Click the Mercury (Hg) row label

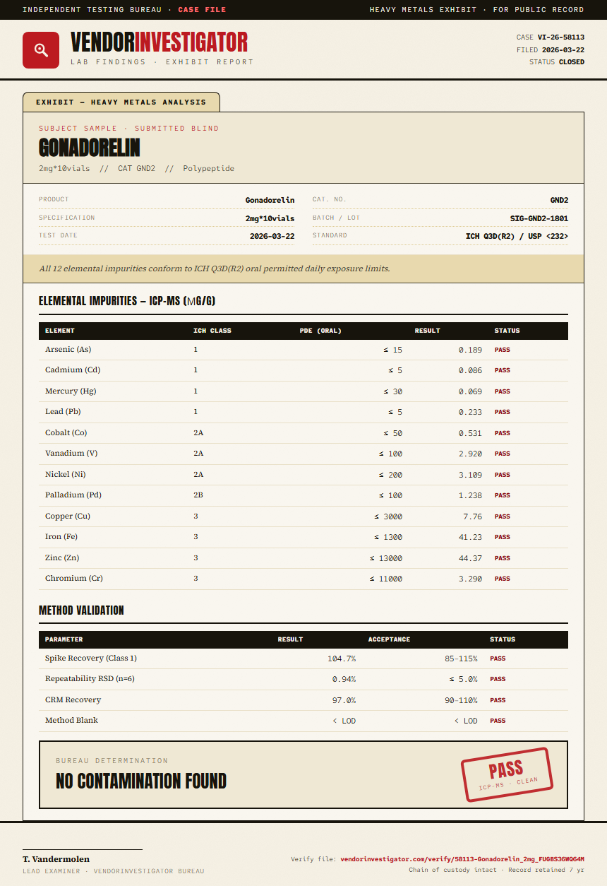71,391
